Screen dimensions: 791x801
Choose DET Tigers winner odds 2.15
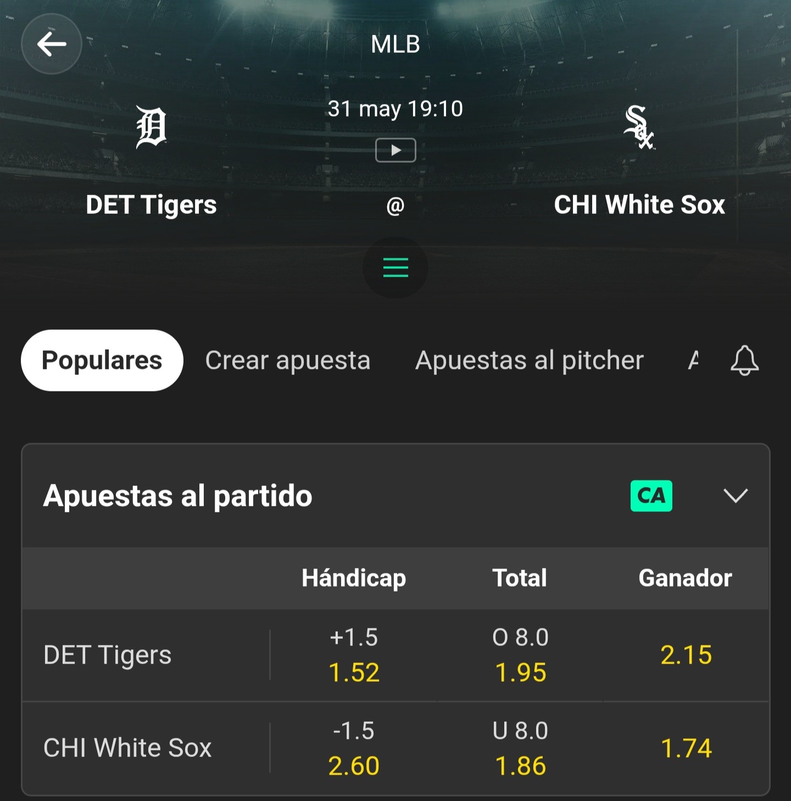(x=686, y=655)
